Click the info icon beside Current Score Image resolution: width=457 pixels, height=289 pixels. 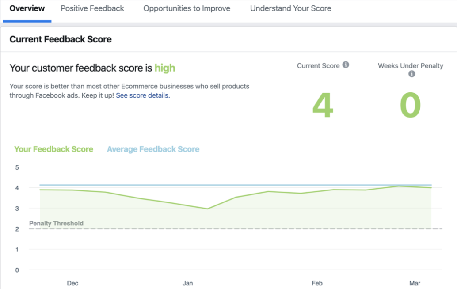click(x=346, y=65)
